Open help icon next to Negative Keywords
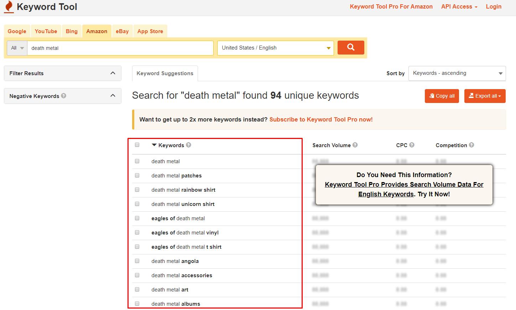The height and width of the screenshot is (310, 516). click(63, 95)
